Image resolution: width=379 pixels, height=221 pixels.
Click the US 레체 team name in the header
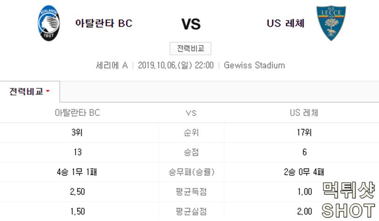tap(285, 23)
